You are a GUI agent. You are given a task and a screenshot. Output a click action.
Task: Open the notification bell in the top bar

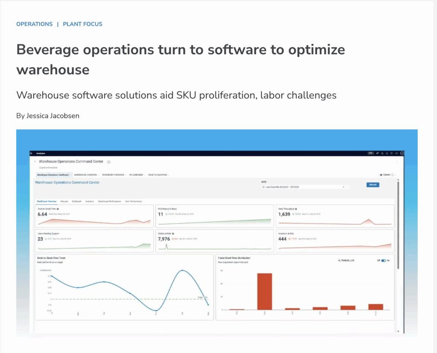coord(387,153)
